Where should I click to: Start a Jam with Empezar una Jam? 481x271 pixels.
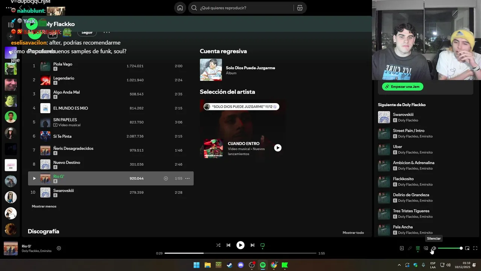402,87
